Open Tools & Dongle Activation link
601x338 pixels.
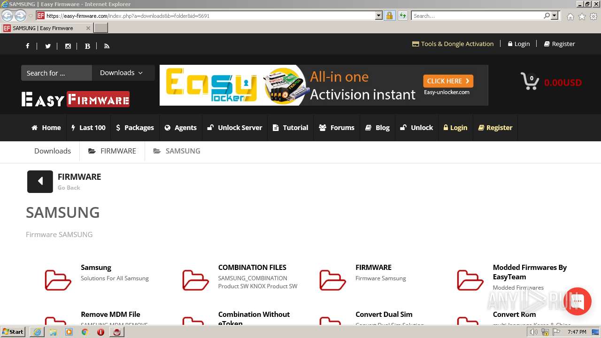click(x=453, y=44)
